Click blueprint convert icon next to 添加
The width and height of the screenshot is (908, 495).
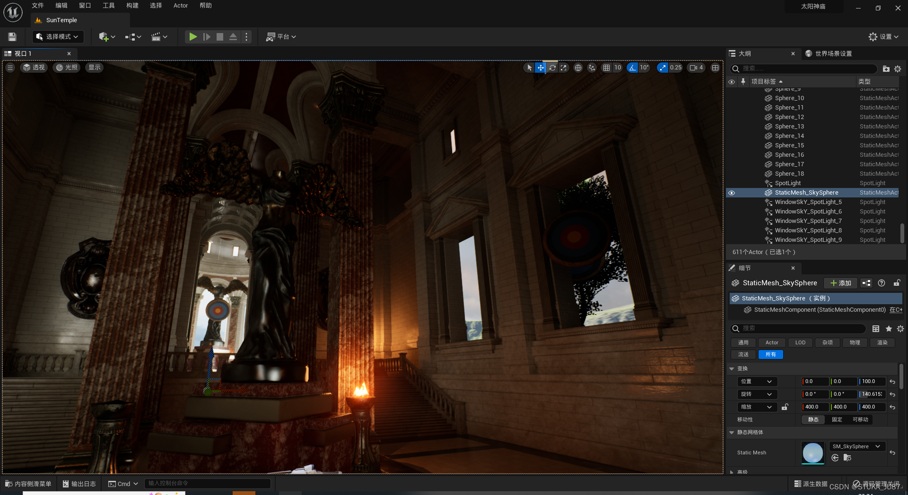[866, 283]
